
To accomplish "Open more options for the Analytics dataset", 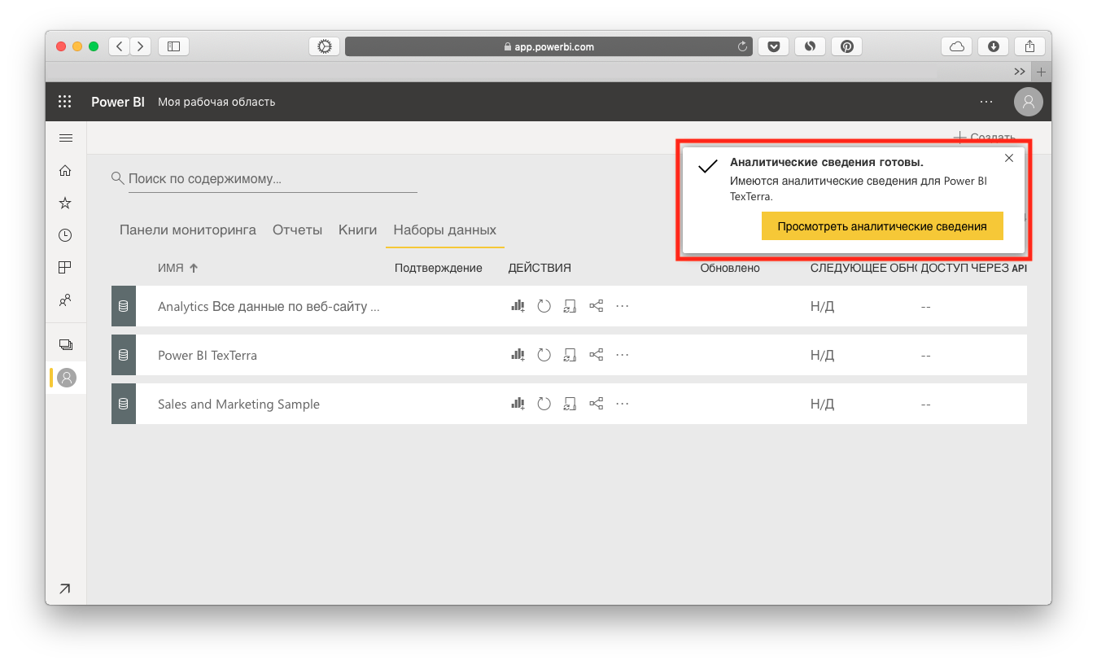I will point(623,306).
